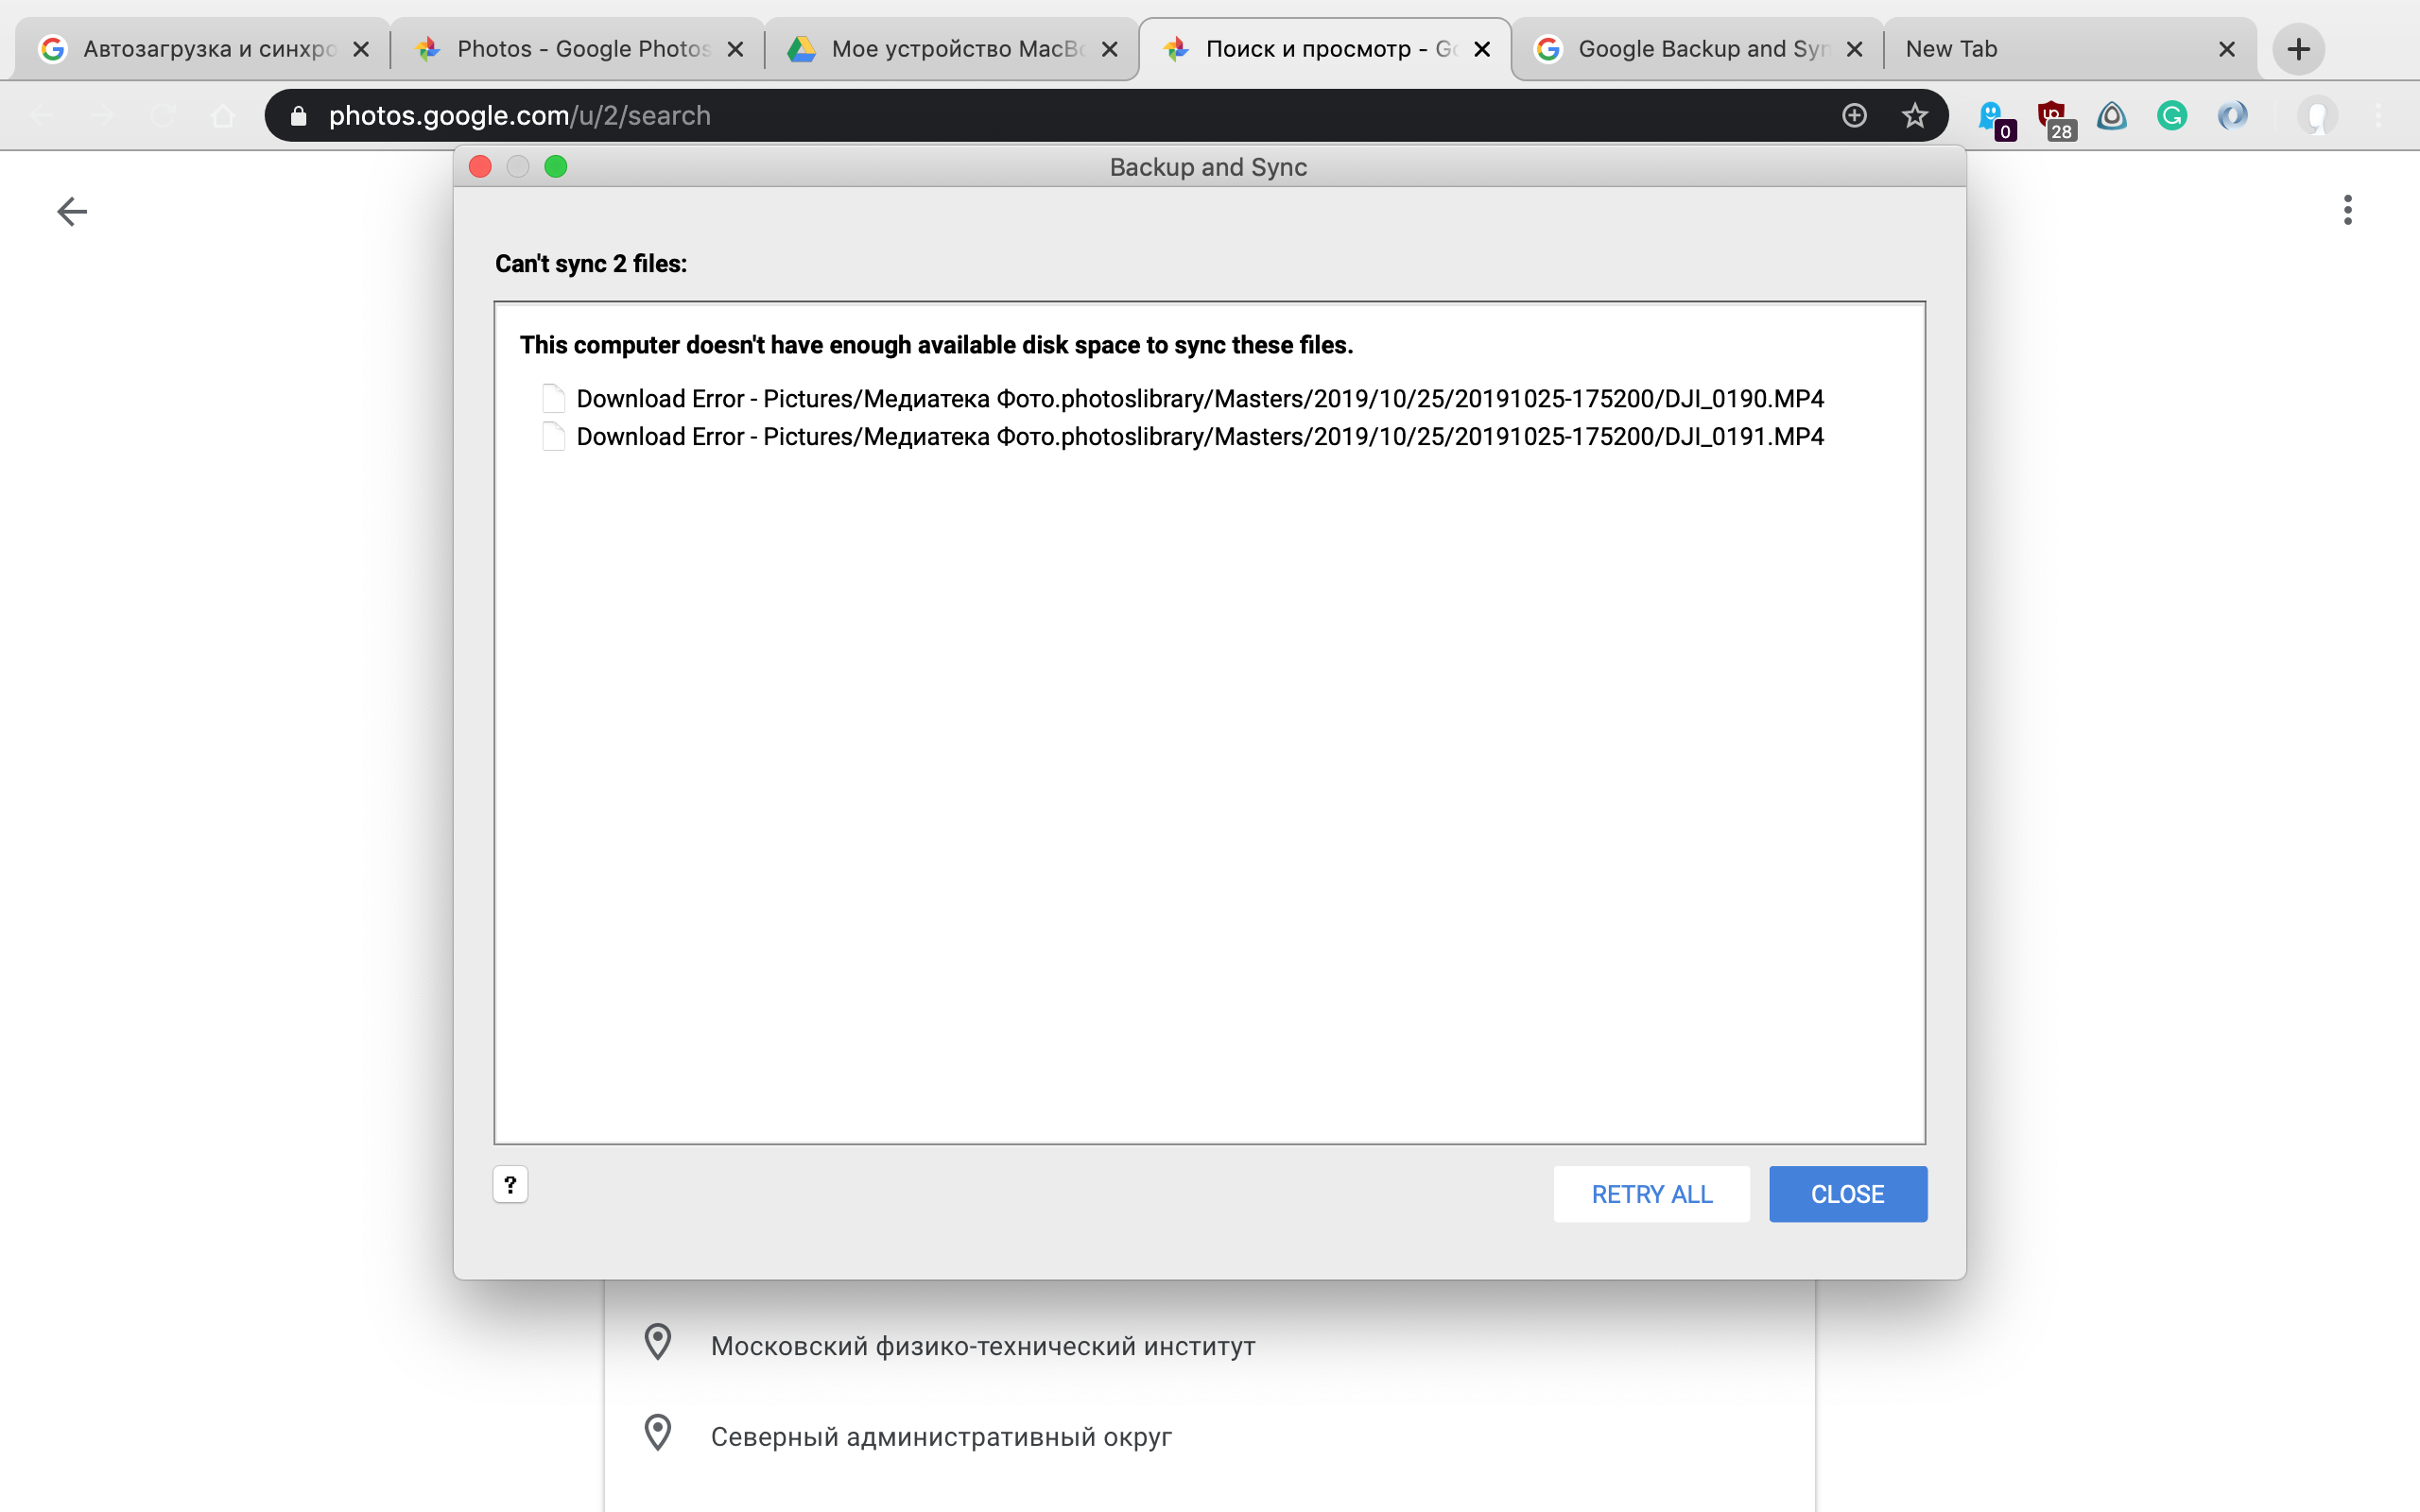Open the Chrome three-dot menu
The width and height of the screenshot is (2420, 1512).
[2378, 116]
